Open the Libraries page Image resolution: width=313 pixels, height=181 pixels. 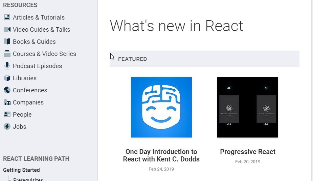[25, 78]
